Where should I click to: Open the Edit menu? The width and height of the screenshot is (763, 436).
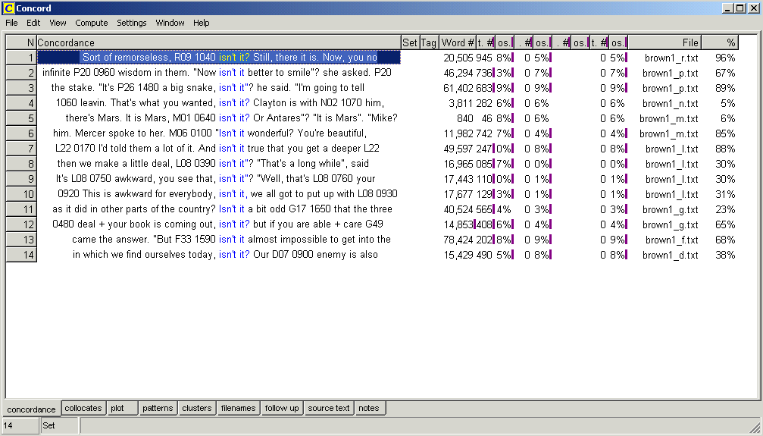pos(33,23)
